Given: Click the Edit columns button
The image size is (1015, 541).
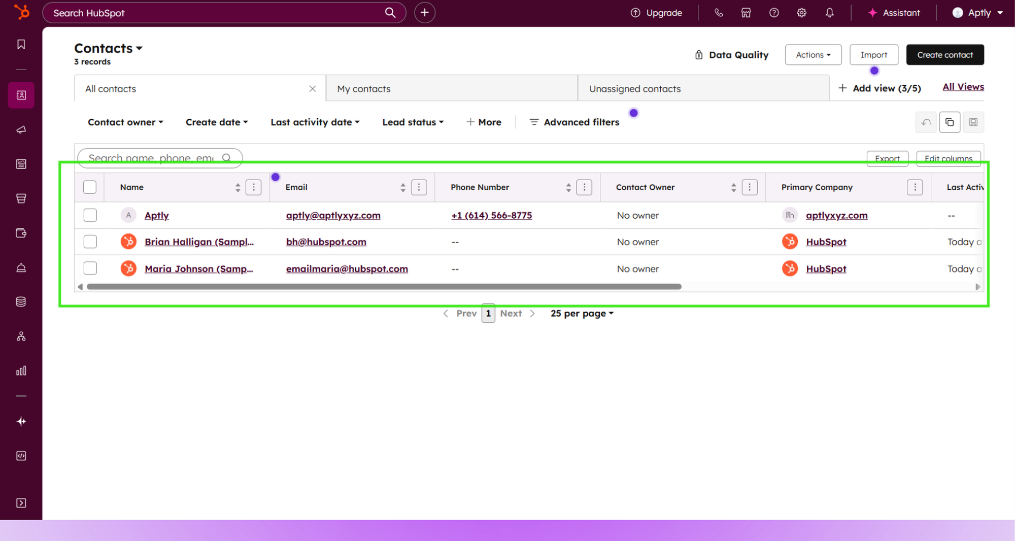Looking at the screenshot, I should tap(949, 158).
